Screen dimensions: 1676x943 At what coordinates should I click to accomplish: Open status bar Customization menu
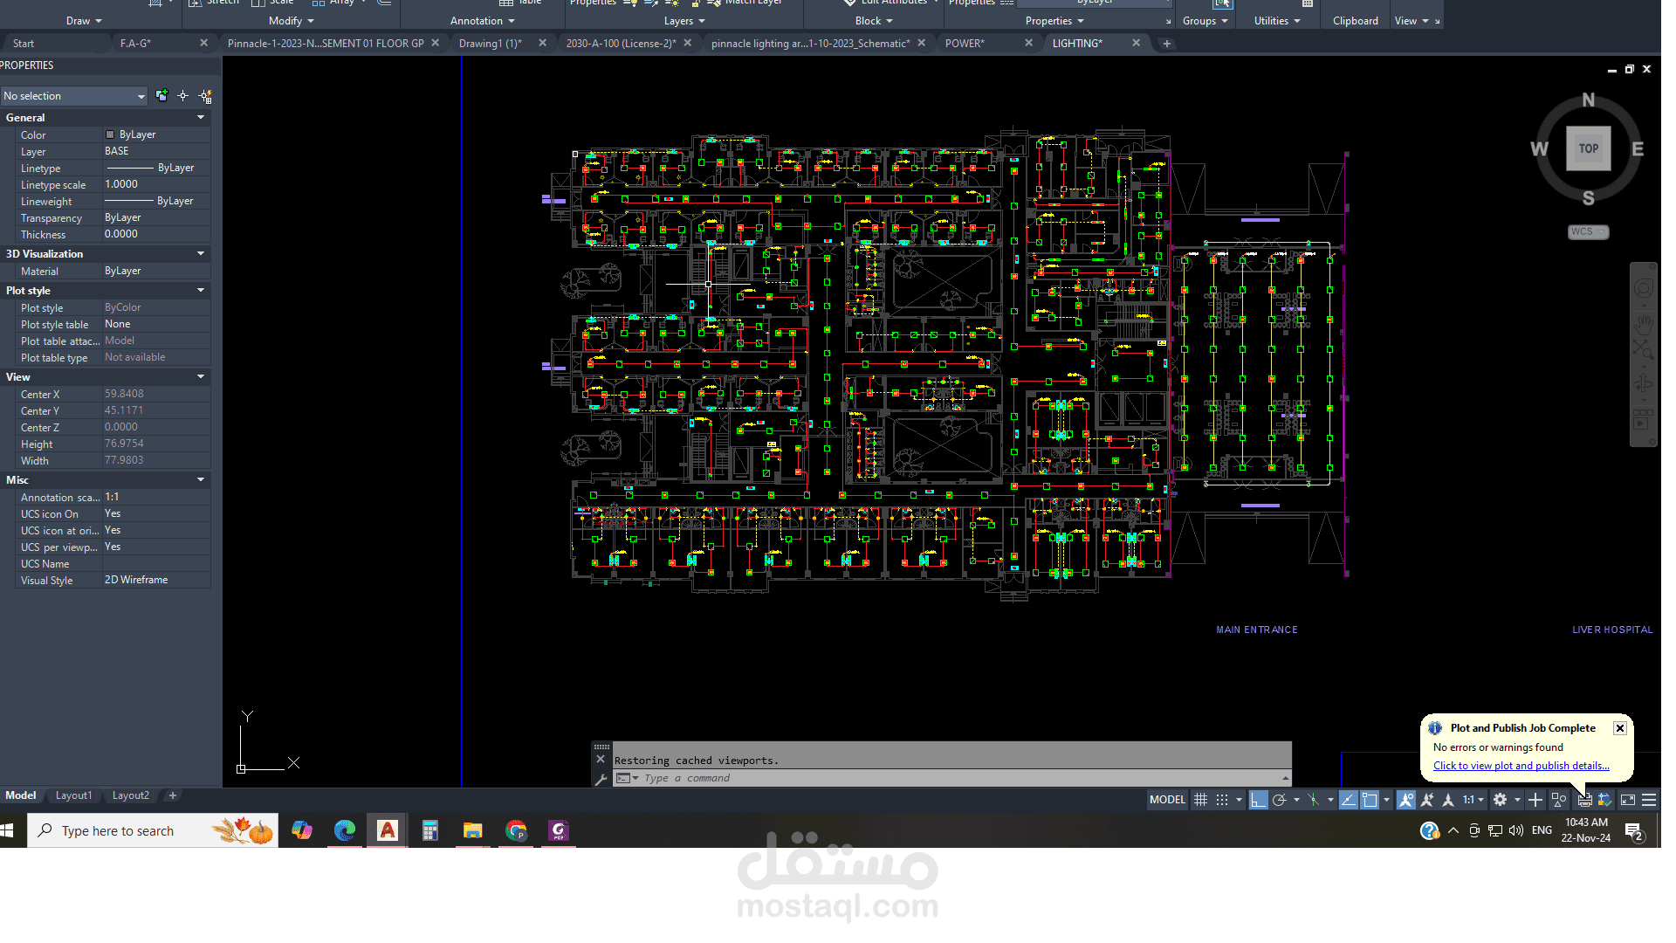pos(1649,800)
